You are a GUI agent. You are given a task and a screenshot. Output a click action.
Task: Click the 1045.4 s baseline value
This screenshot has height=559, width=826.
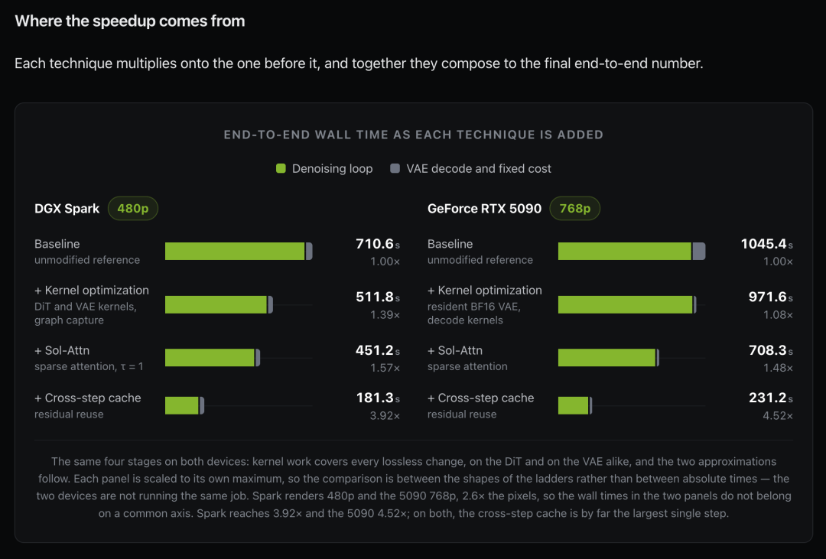[766, 244]
